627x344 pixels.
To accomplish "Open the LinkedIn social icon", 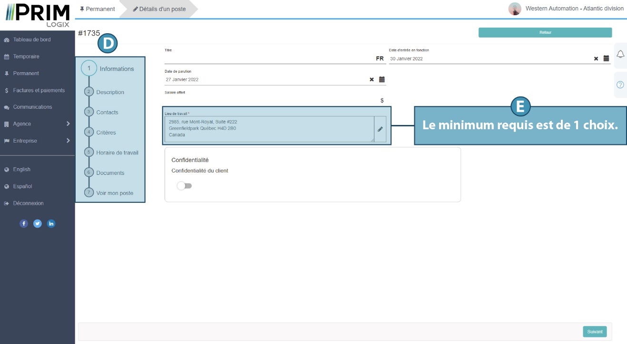I will 51,224.
